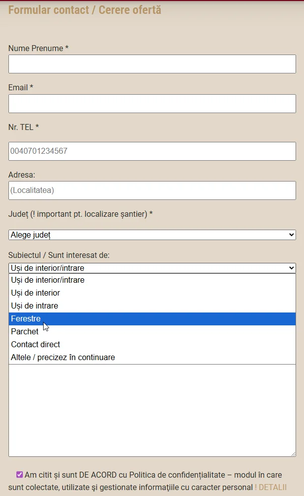Viewport: 304px width, 496px height.
Task: Select Altele / precizez în continuare option
Action: pyautogui.click(x=63, y=357)
